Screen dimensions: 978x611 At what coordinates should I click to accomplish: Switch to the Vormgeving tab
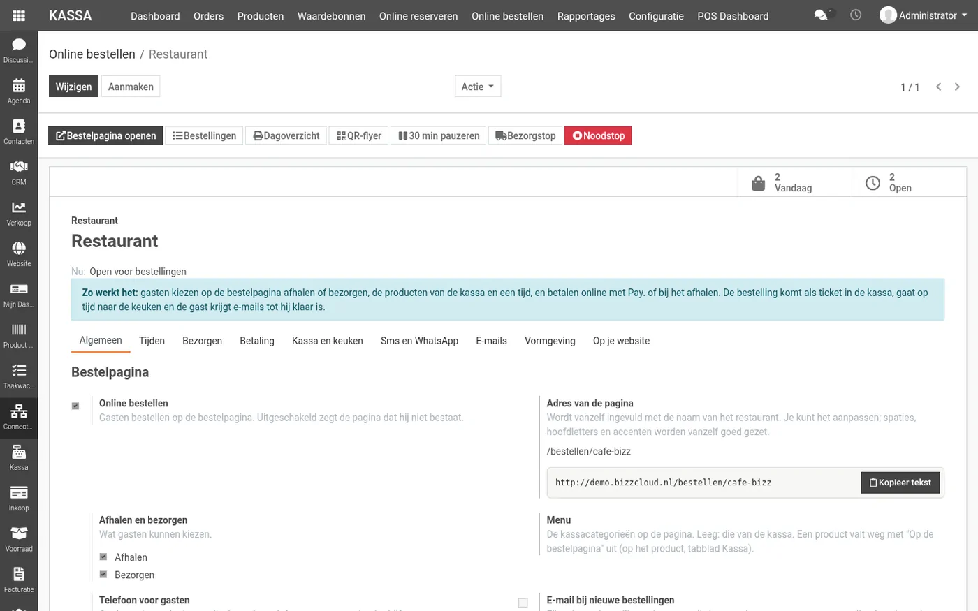pos(550,341)
